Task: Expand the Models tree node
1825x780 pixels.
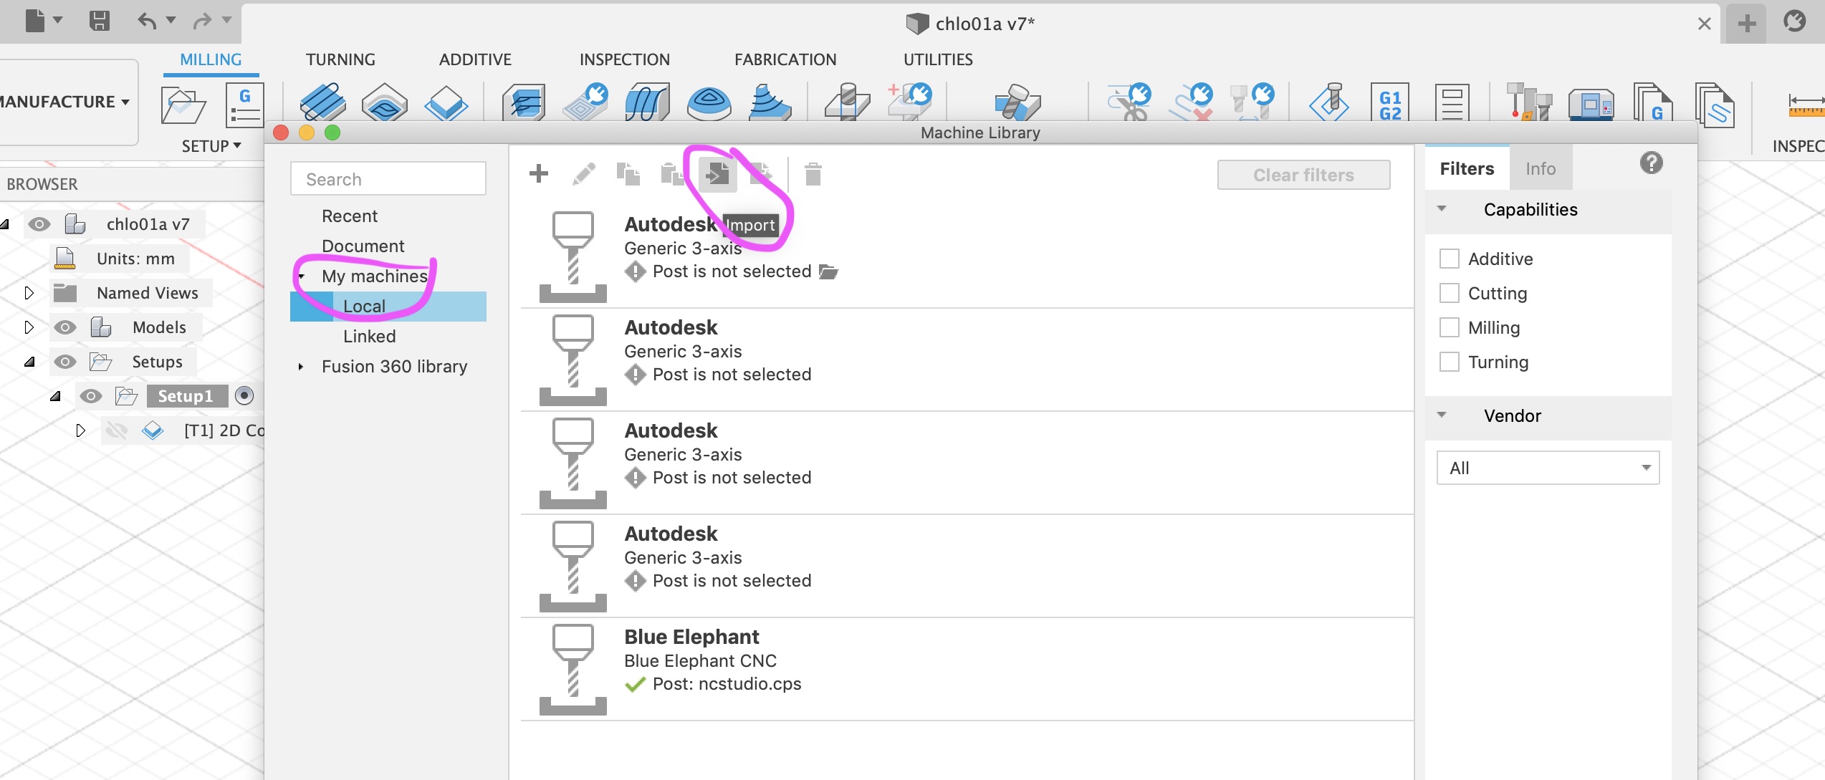Action: pyautogui.click(x=29, y=327)
